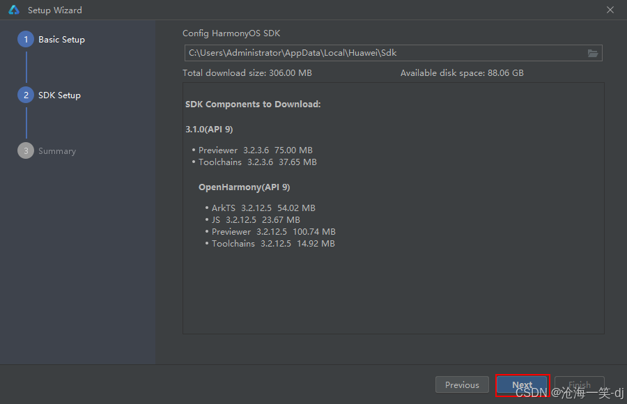Click 'Toolchains 3.2.12.5 14.92 MB' row
This screenshot has width=627, height=404.
point(272,244)
